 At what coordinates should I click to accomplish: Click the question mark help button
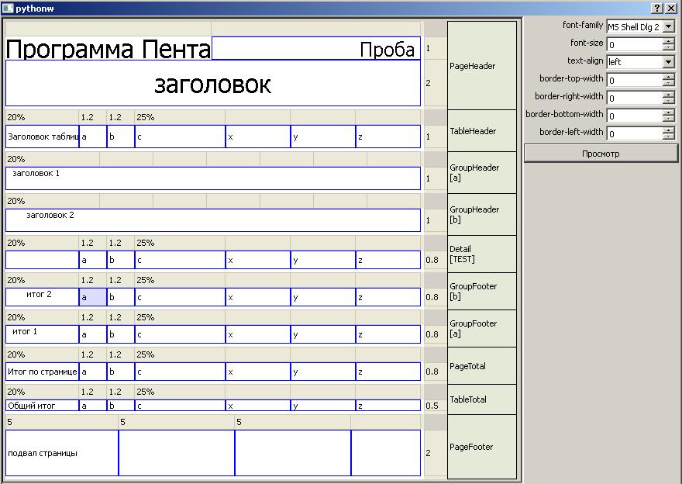pyautogui.click(x=657, y=8)
